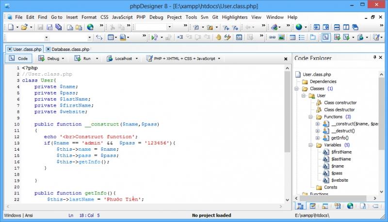
Task: Click the bulleted list icon in toolbar
Action: (x=302, y=37)
